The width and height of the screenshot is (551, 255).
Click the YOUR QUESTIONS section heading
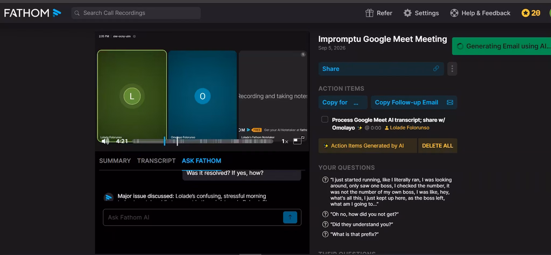coord(347,167)
